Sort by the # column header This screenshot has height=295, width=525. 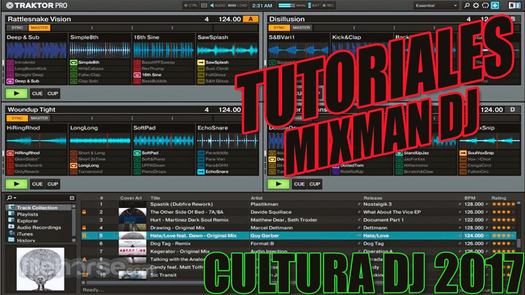[101, 198]
